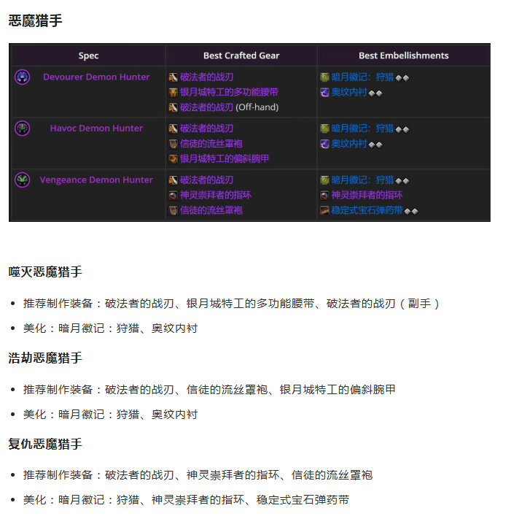Click the Best Crafted Gear column header
This screenshot has height=527, width=511.
[241, 55]
